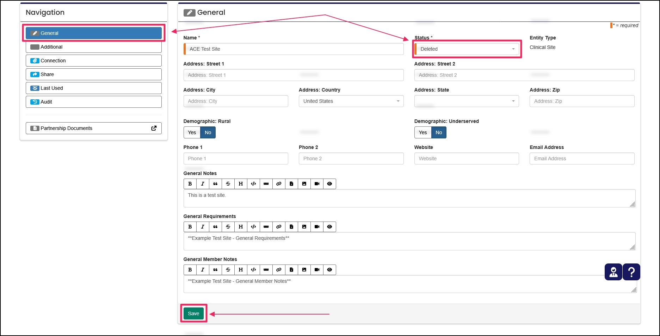The height and width of the screenshot is (336, 660).
Task: Focus the Email Address field
Action: coord(582,158)
